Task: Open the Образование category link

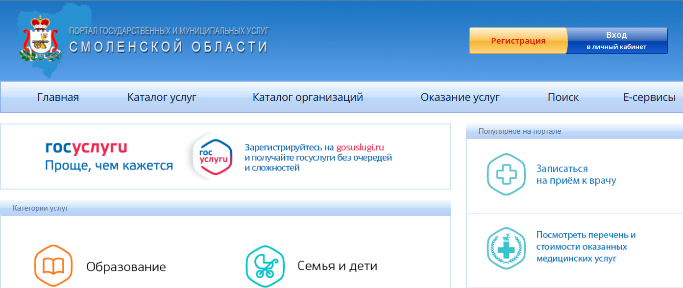Action: click(126, 267)
